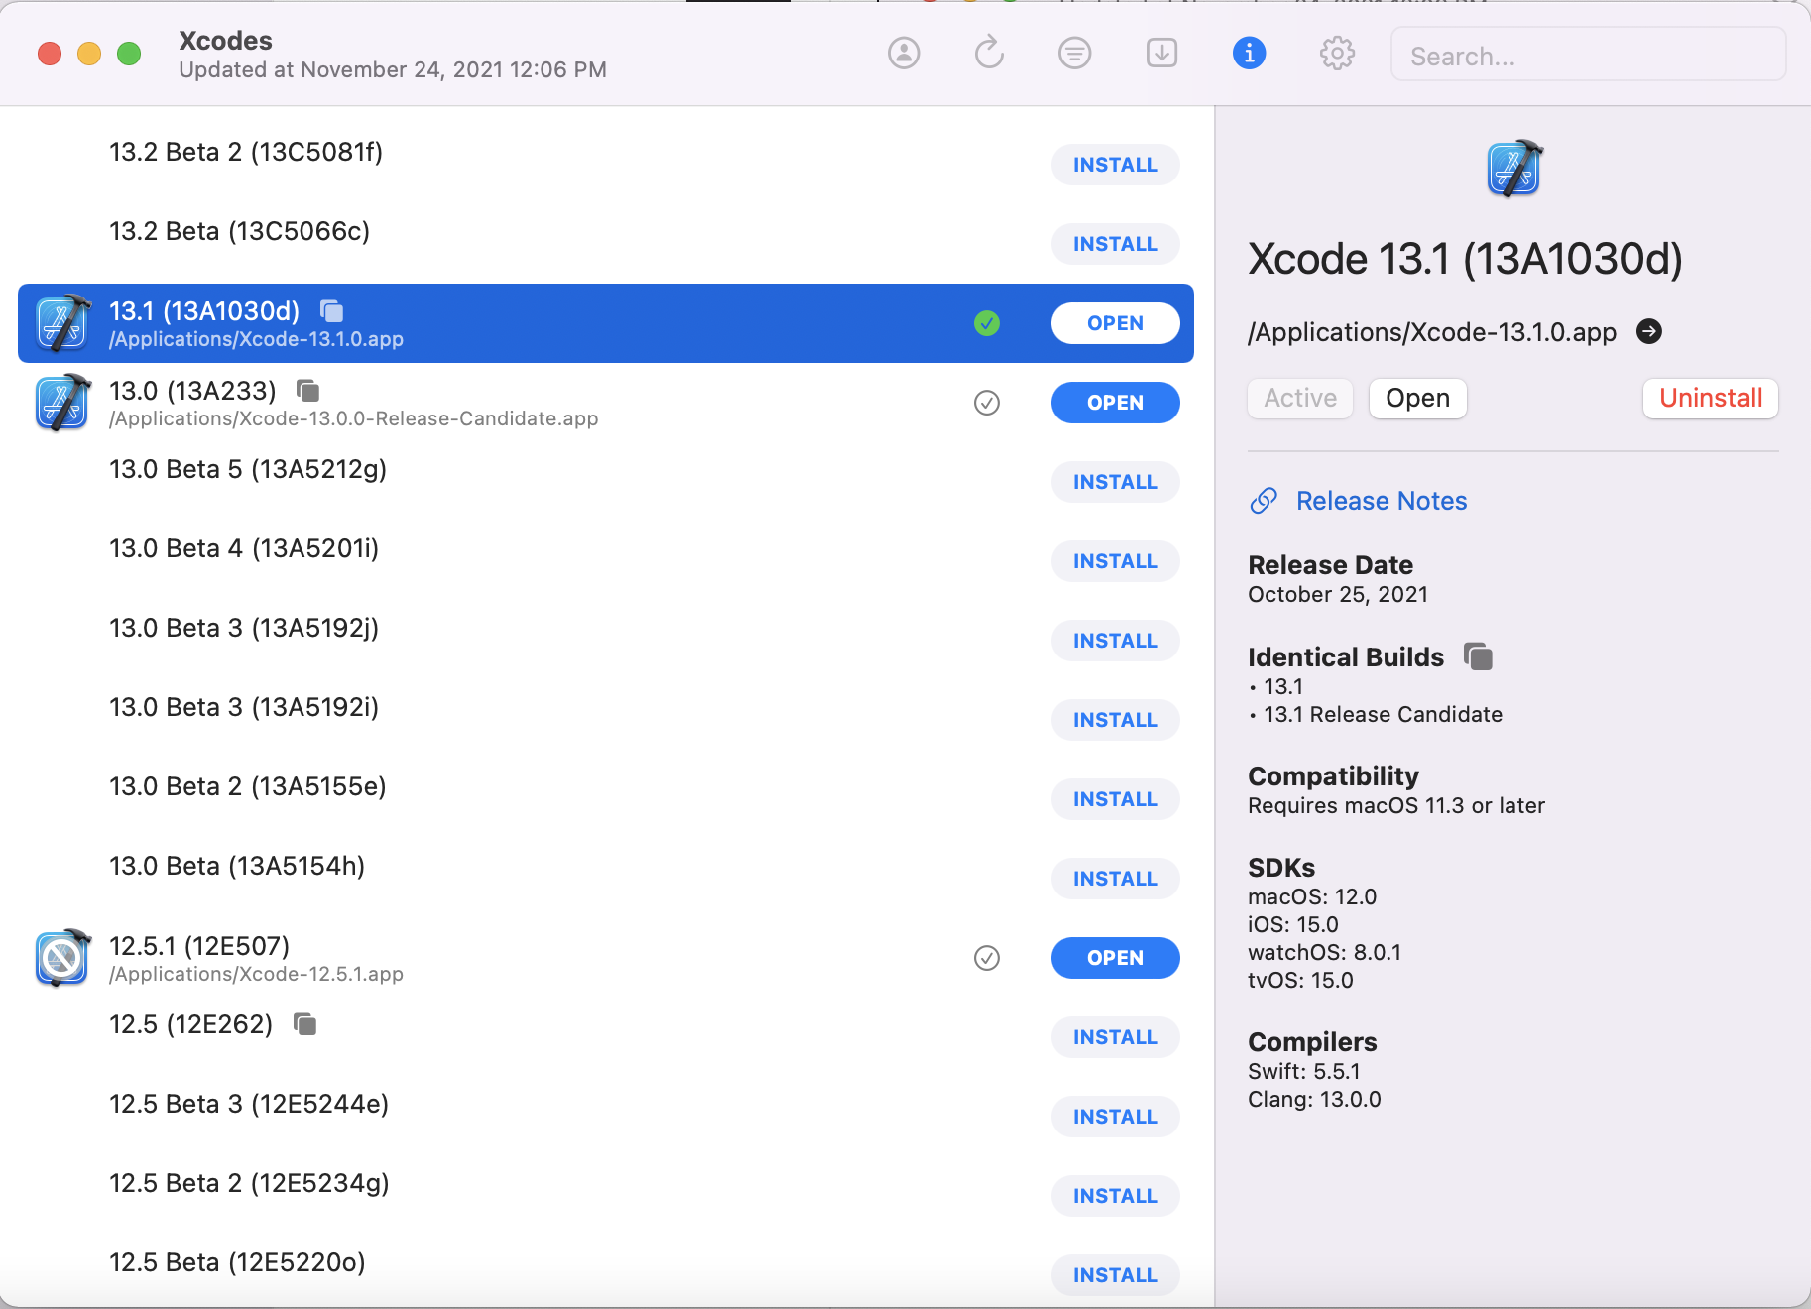Reveal Xcode-13.1.0.app path with arrow icon

pos(1648,331)
